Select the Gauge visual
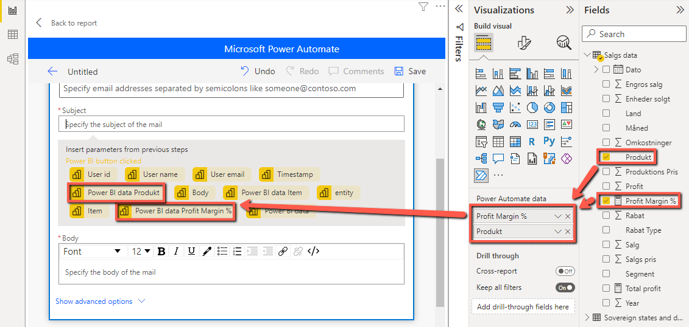Screen dimensions: 689x327 click(515, 125)
